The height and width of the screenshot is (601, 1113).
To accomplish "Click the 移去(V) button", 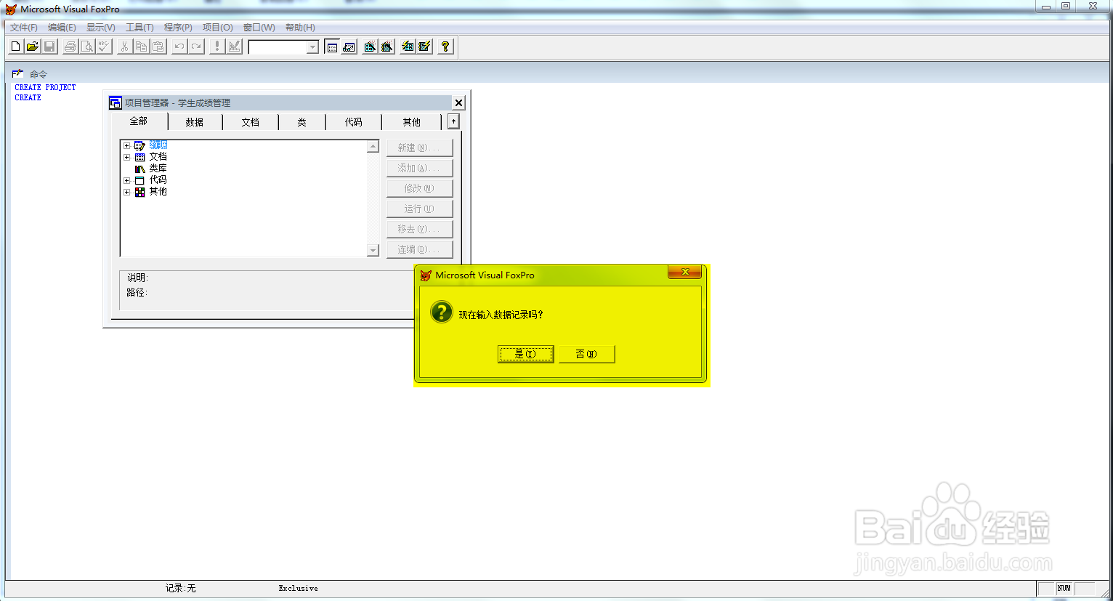I will pyautogui.click(x=419, y=229).
